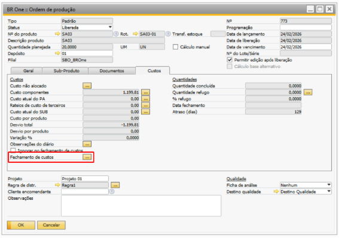Open Rateios de custo de terceiros details button
The width and height of the screenshot is (339, 238).
pyautogui.click(x=145, y=106)
